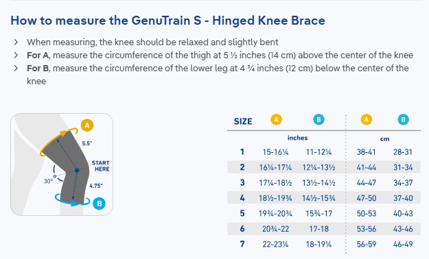This screenshot has width=429, height=259.
Task: Click the 'cm' unit subheader
Action: click(384, 139)
